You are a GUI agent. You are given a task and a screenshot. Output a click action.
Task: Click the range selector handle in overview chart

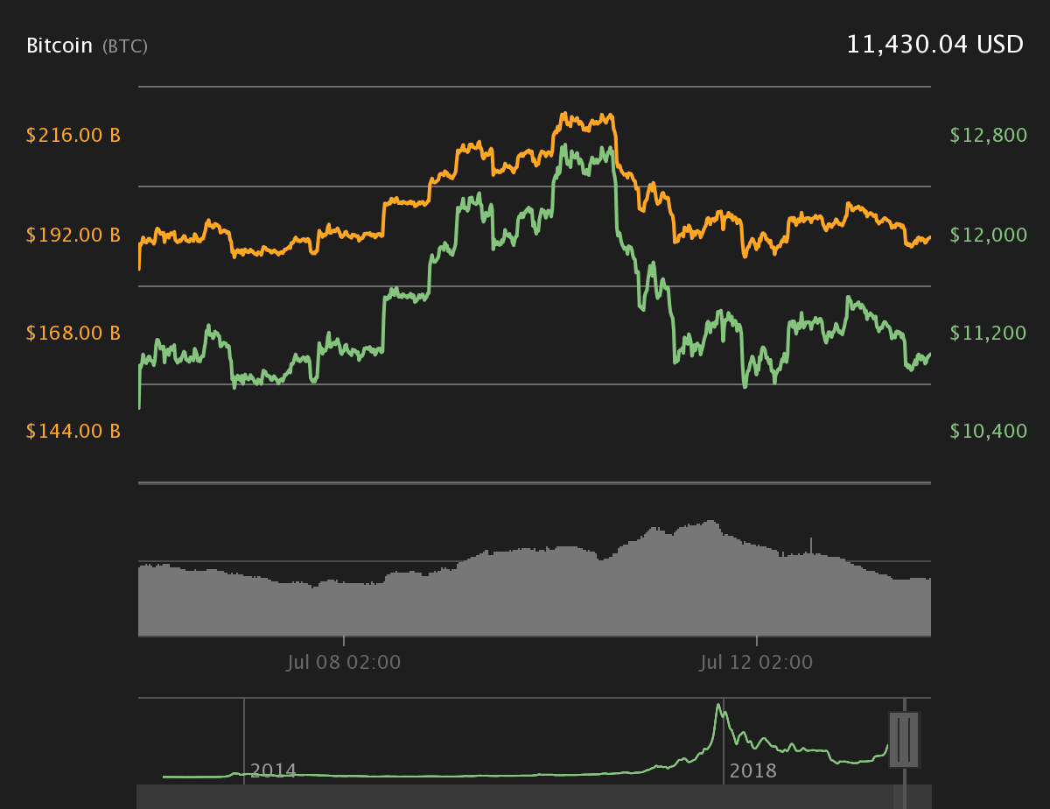point(904,739)
